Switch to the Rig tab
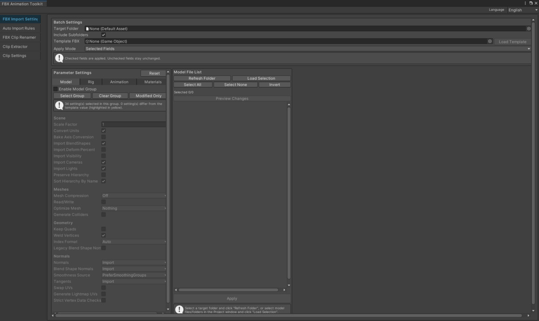 [x=91, y=82]
